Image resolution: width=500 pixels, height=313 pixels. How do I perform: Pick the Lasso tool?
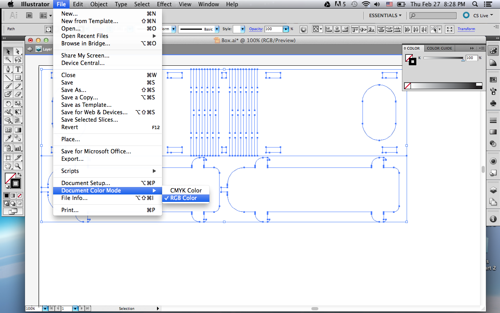tap(18, 59)
